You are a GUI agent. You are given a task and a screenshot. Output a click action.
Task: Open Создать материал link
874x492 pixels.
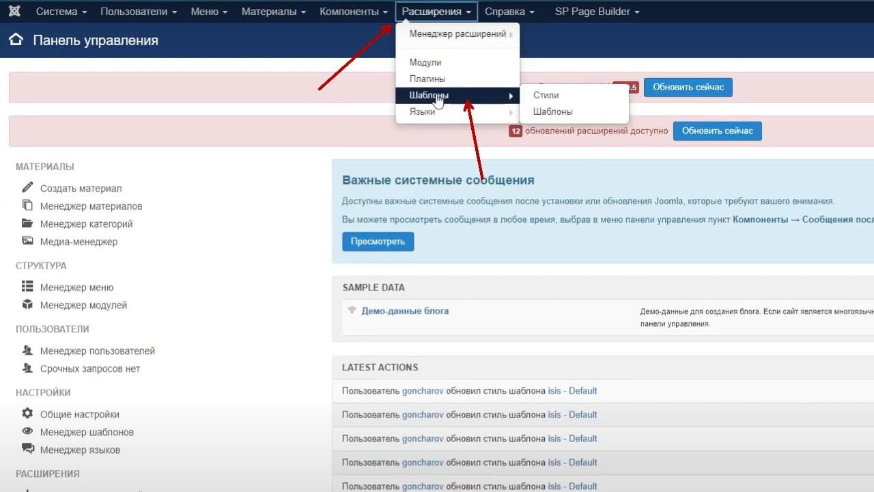[x=81, y=189]
